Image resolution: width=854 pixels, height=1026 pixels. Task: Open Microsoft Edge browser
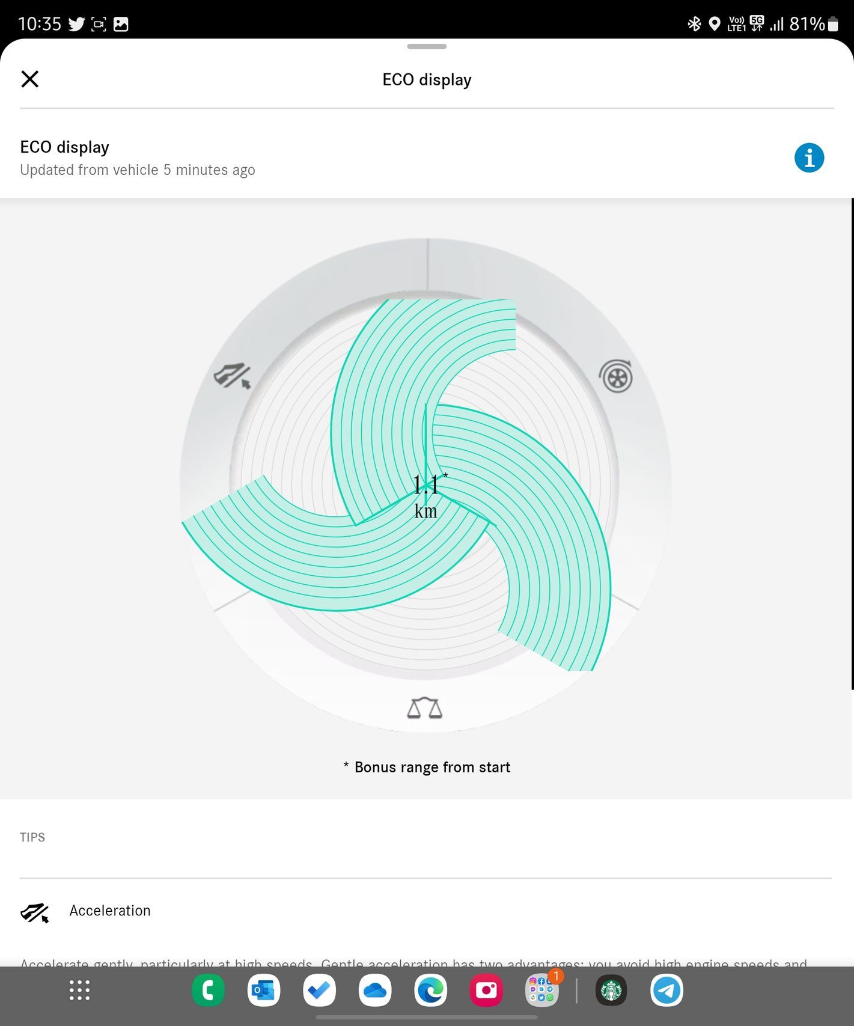[x=430, y=990]
